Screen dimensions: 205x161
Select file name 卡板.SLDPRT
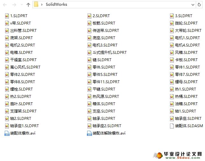[186, 60]
